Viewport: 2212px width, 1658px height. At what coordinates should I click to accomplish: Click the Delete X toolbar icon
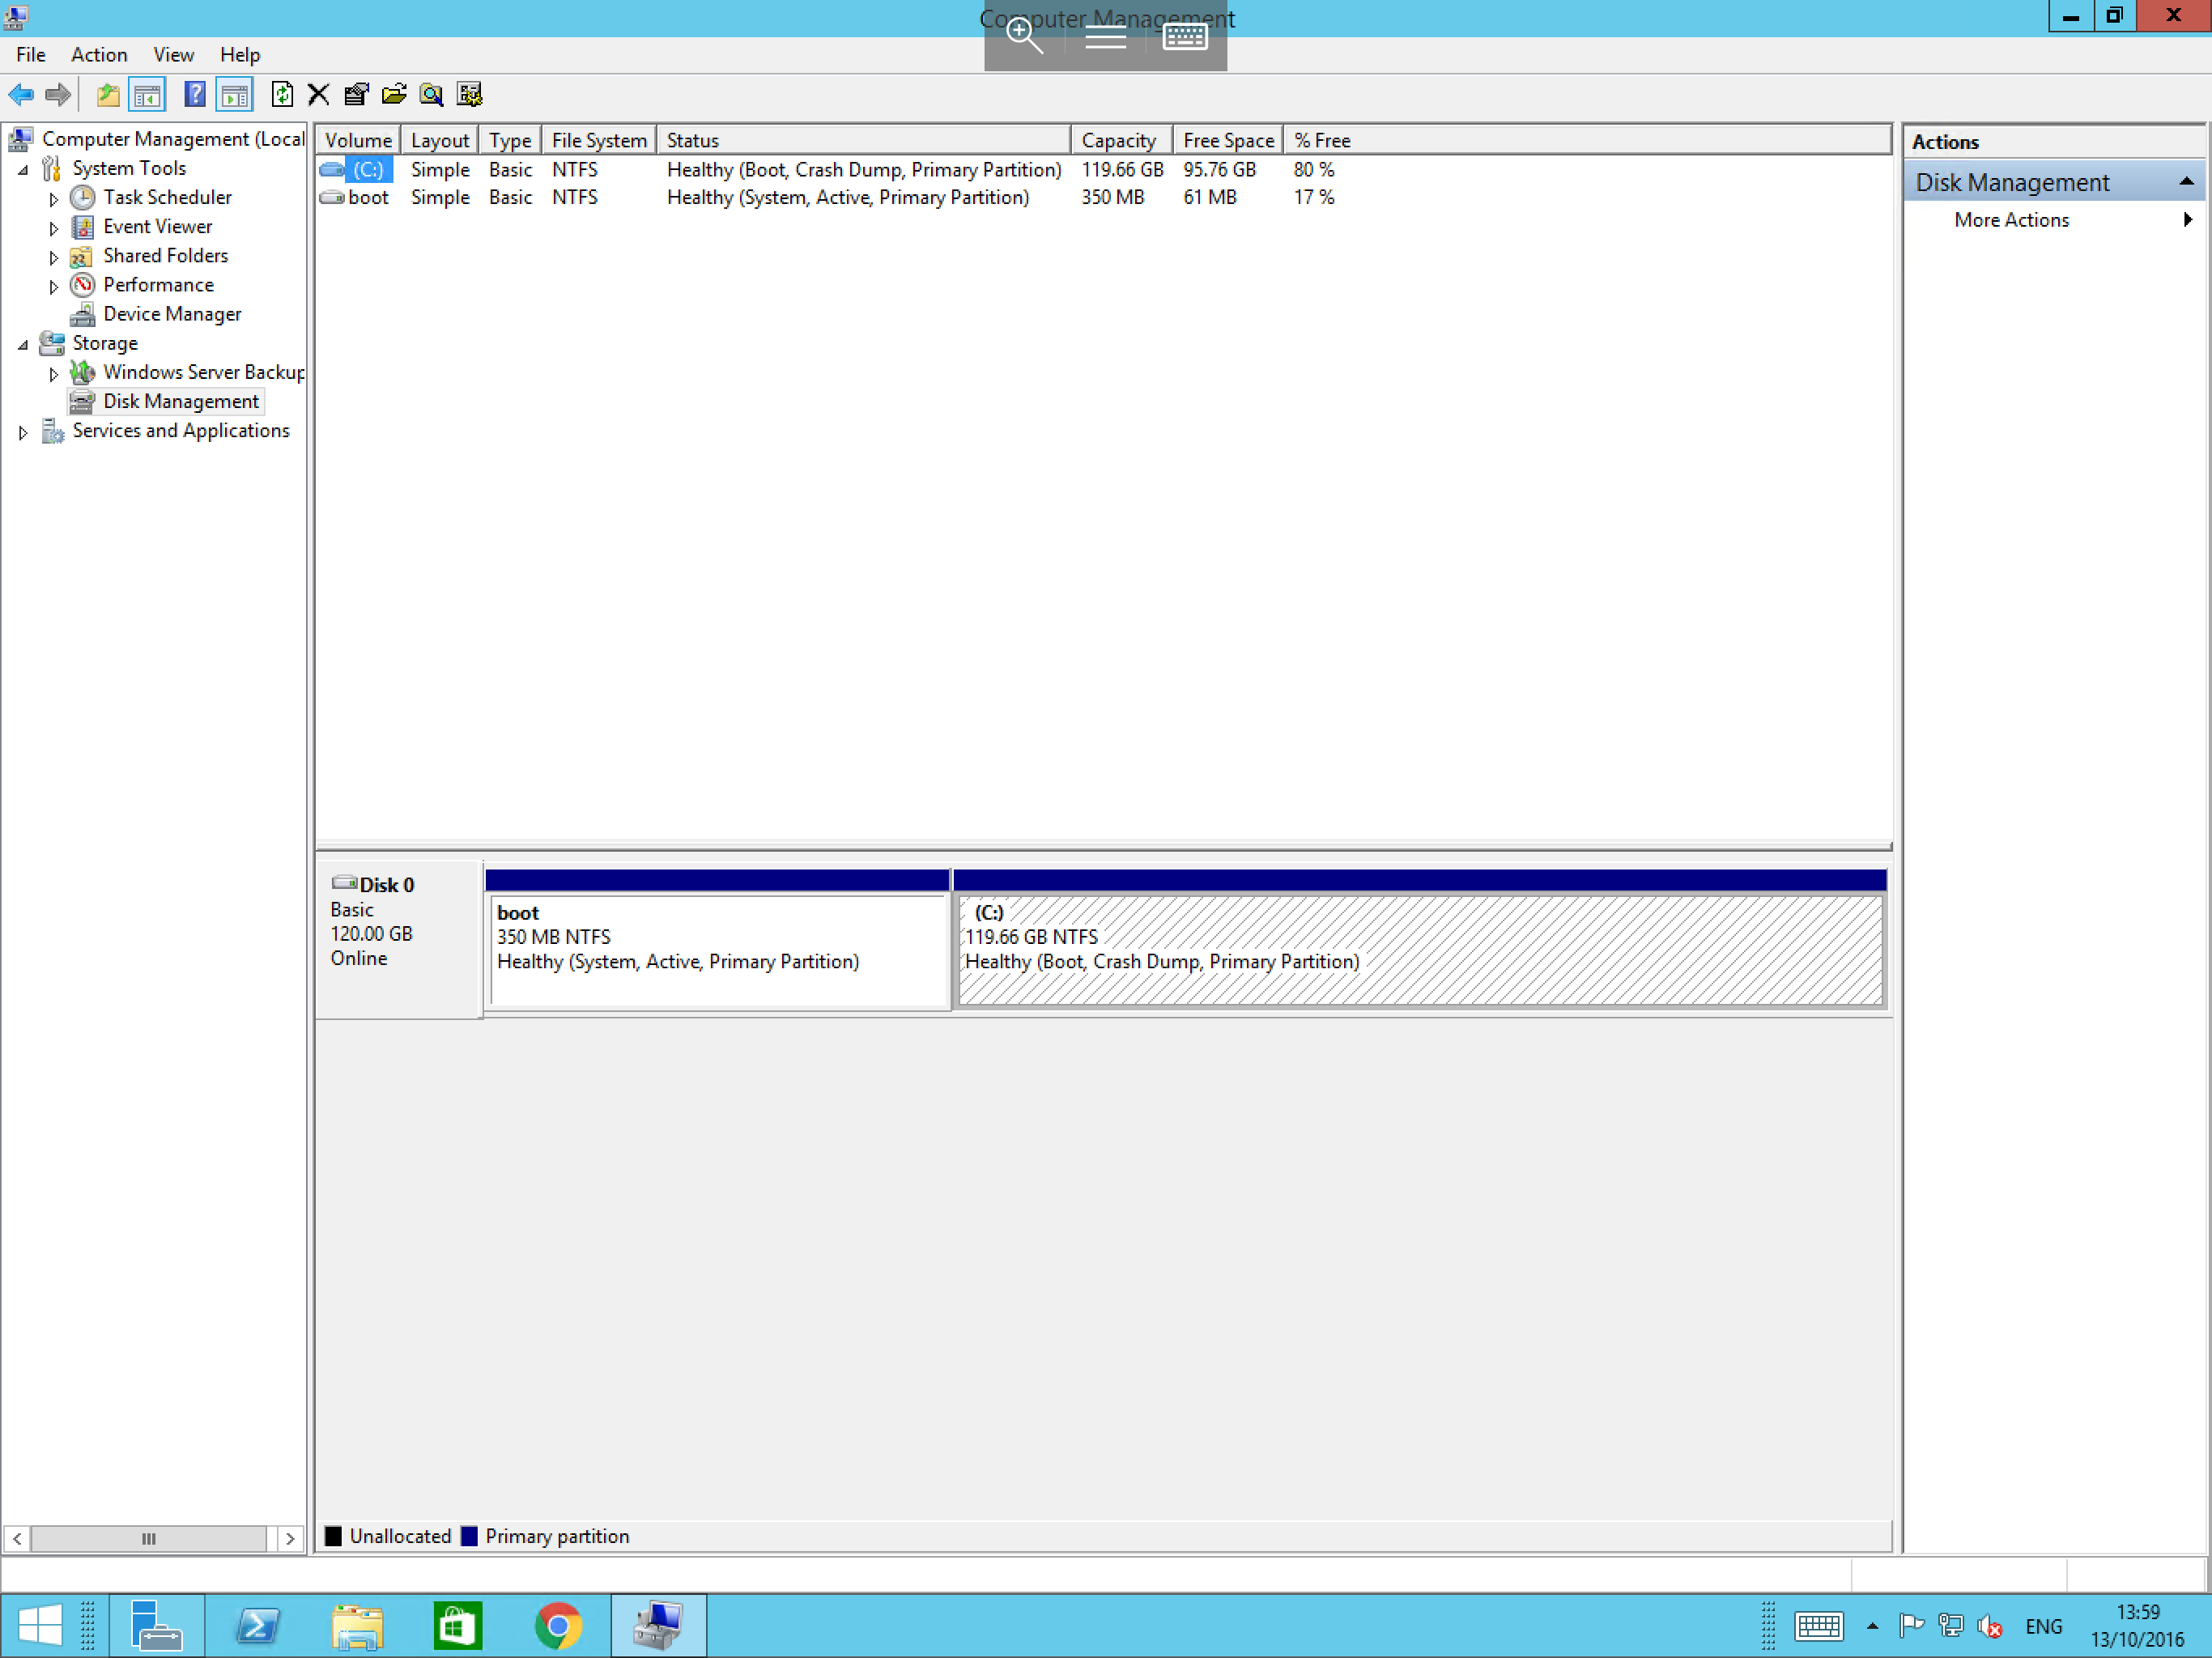[319, 95]
